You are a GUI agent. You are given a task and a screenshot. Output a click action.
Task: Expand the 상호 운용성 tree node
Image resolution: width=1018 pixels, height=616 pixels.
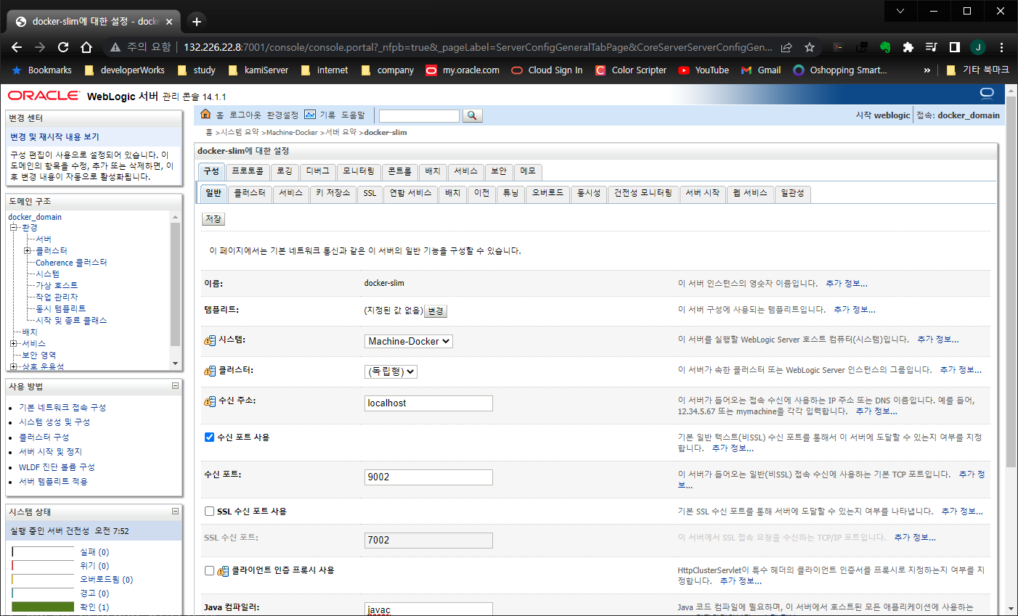[x=13, y=367]
